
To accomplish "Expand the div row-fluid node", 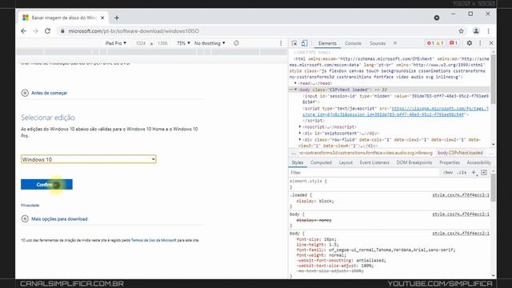I will 300,139.
